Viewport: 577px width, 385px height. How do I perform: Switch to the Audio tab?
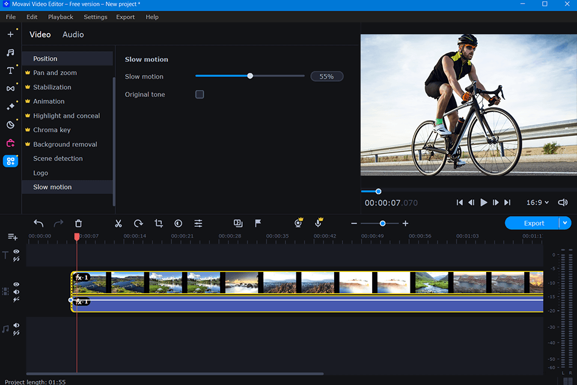(73, 35)
